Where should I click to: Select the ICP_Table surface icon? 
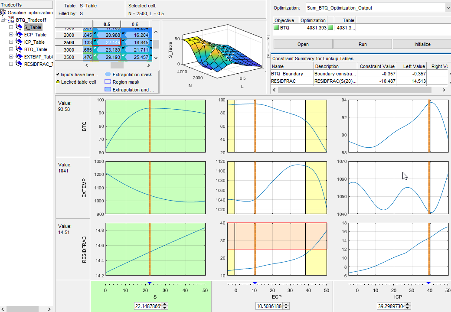tap(19, 42)
